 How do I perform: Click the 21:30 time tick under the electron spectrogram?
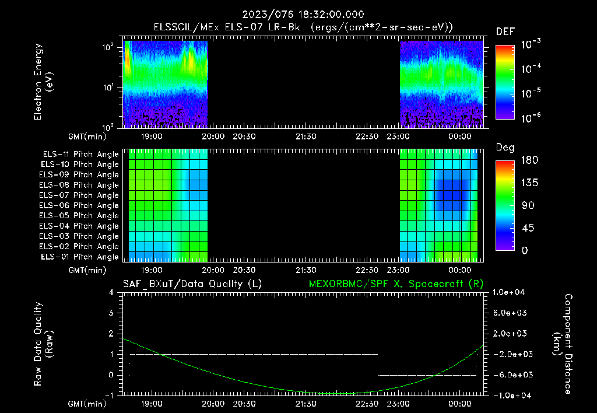click(305, 136)
